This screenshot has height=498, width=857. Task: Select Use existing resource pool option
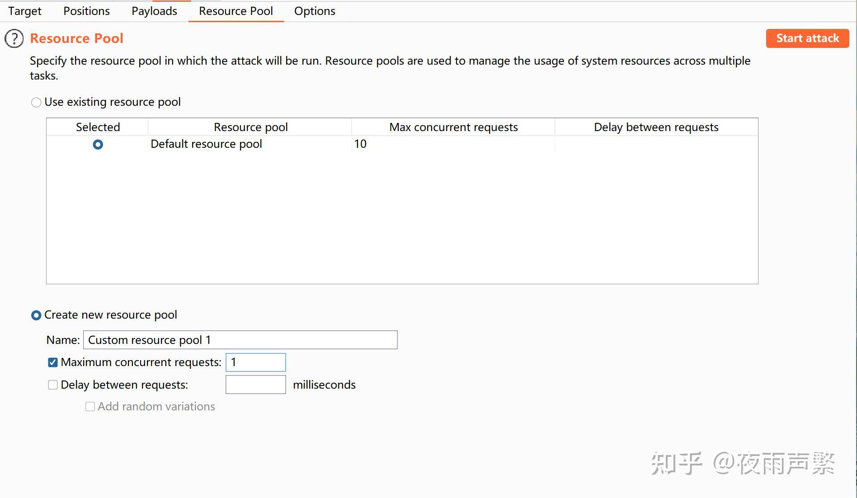point(36,103)
